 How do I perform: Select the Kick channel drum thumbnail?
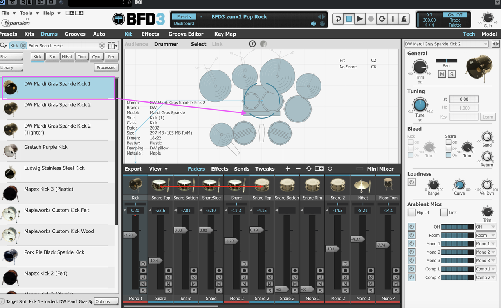pos(135,185)
